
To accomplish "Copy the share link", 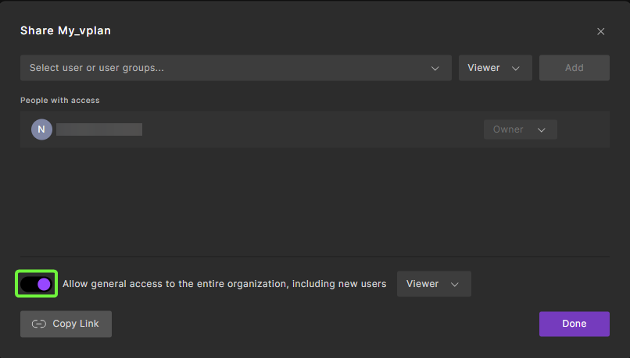I will [x=66, y=324].
